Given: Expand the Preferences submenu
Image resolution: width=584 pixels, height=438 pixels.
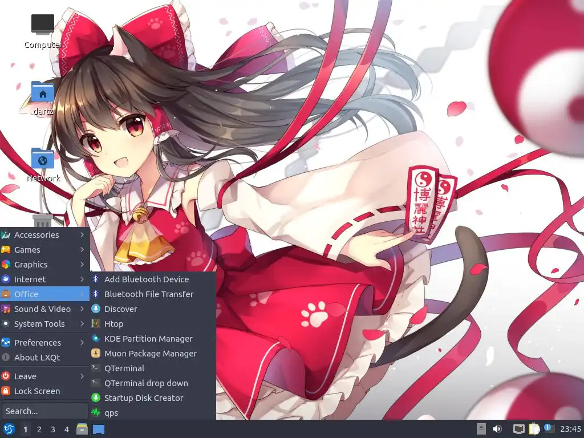Looking at the screenshot, I should coord(44,343).
